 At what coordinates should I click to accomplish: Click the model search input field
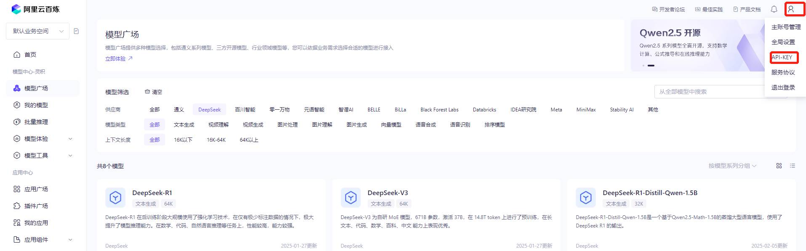coord(721,92)
